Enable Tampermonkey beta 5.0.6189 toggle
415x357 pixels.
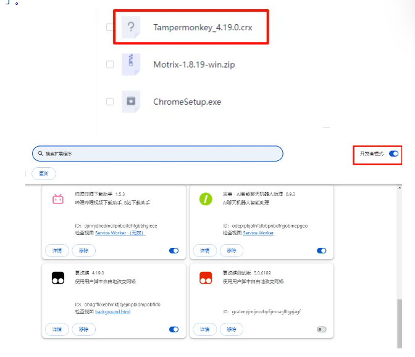[x=322, y=329]
